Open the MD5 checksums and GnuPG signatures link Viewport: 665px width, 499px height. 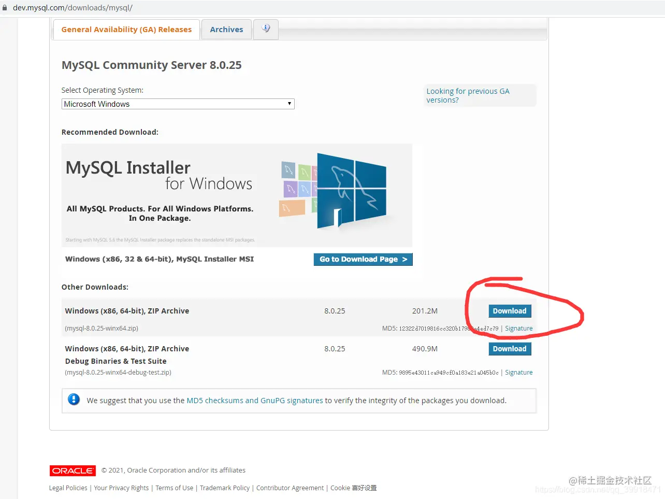(x=254, y=401)
